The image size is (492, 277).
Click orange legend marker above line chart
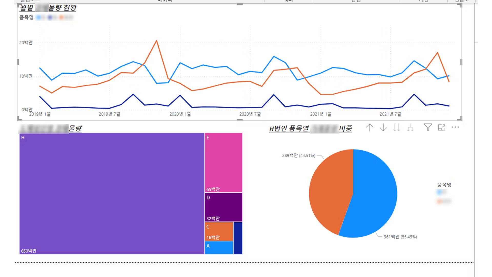(61, 17)
